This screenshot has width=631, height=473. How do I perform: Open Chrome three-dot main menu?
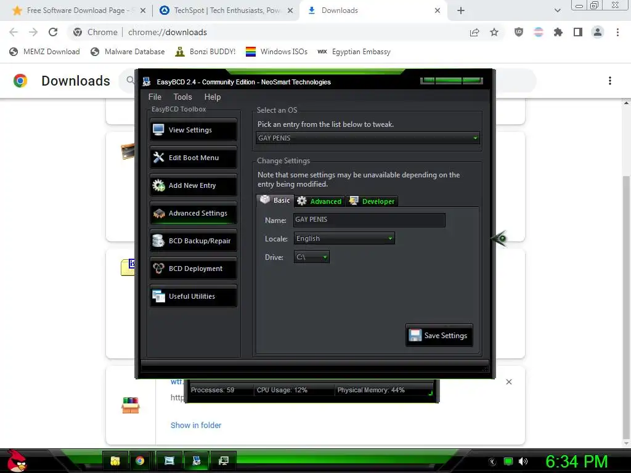tap(617, 32)
